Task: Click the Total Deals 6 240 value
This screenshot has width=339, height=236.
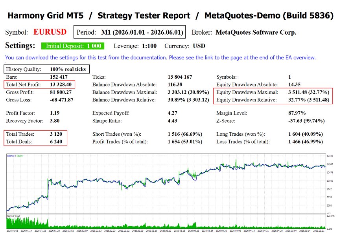Action: click(x=56, y=142)
